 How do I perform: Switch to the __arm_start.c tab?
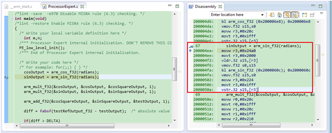point(20,6)
